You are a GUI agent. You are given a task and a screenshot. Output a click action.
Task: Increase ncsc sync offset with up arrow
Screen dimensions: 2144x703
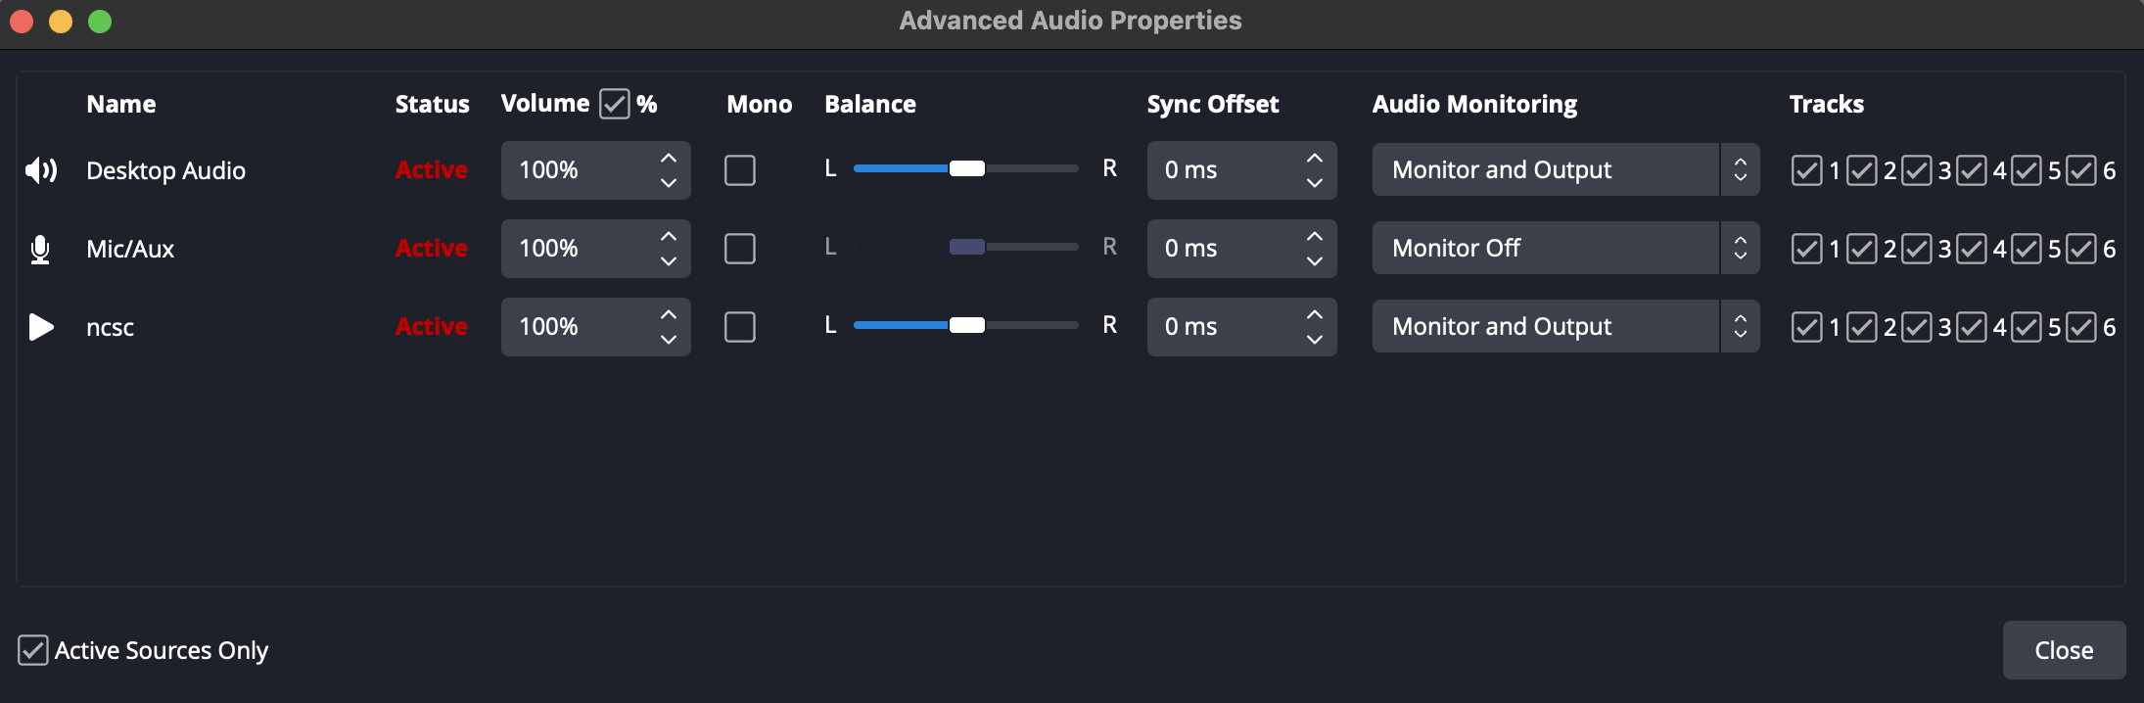pyautogui.click(x=1315, y=314)
